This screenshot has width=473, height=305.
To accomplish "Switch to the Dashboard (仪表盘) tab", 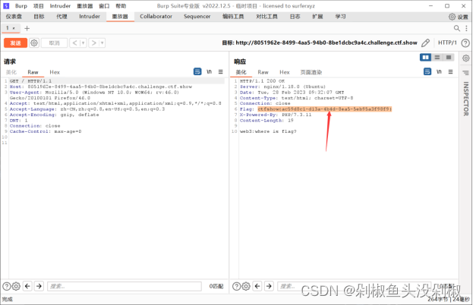I will [14, 16].
